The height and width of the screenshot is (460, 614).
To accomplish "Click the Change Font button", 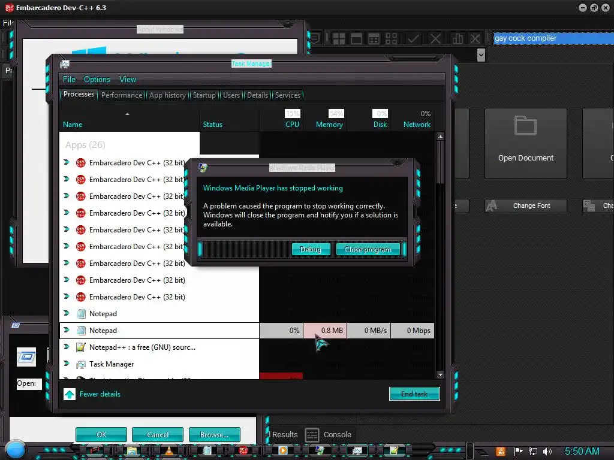I will click(x=525, y=206).
